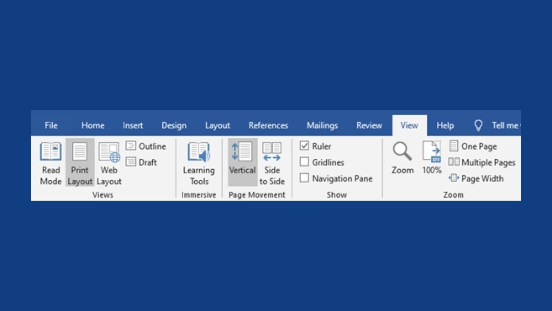Open the Mailings tab
Screen dimensions: 552x311
click(x=322, y=126)
